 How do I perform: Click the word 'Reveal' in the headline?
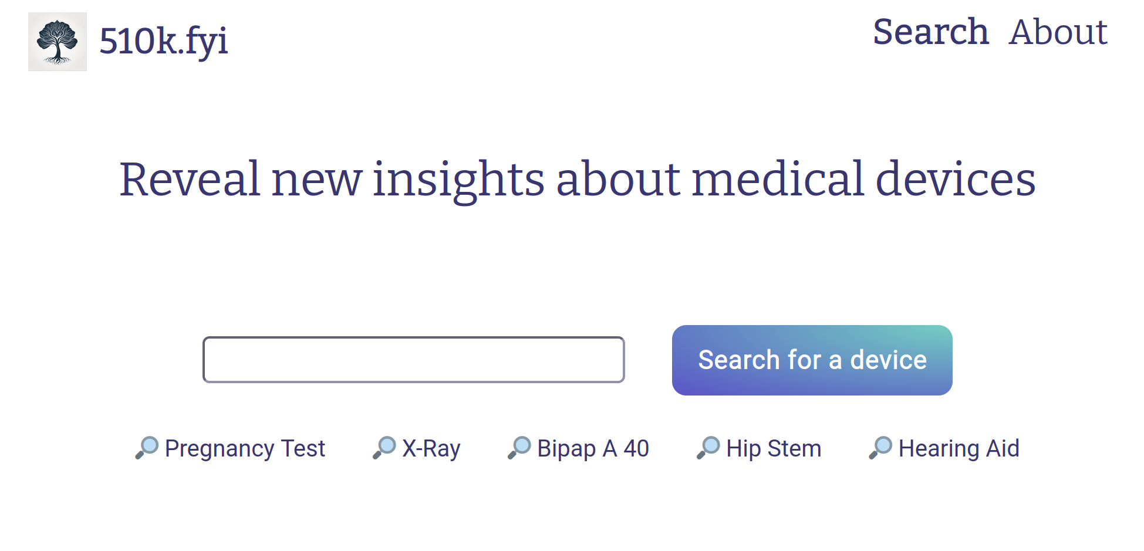189,179
